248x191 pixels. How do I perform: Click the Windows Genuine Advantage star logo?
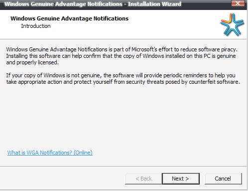pos(232,24)
